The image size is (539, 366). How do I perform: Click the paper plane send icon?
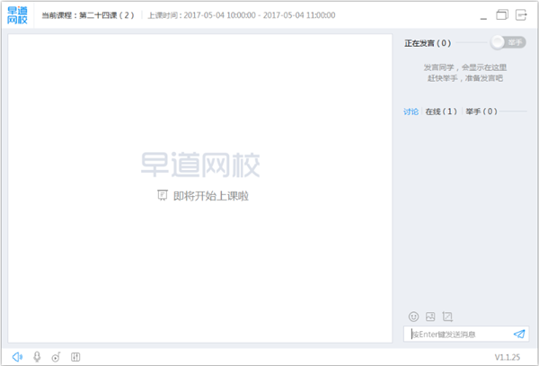click(x=519, y=334)
